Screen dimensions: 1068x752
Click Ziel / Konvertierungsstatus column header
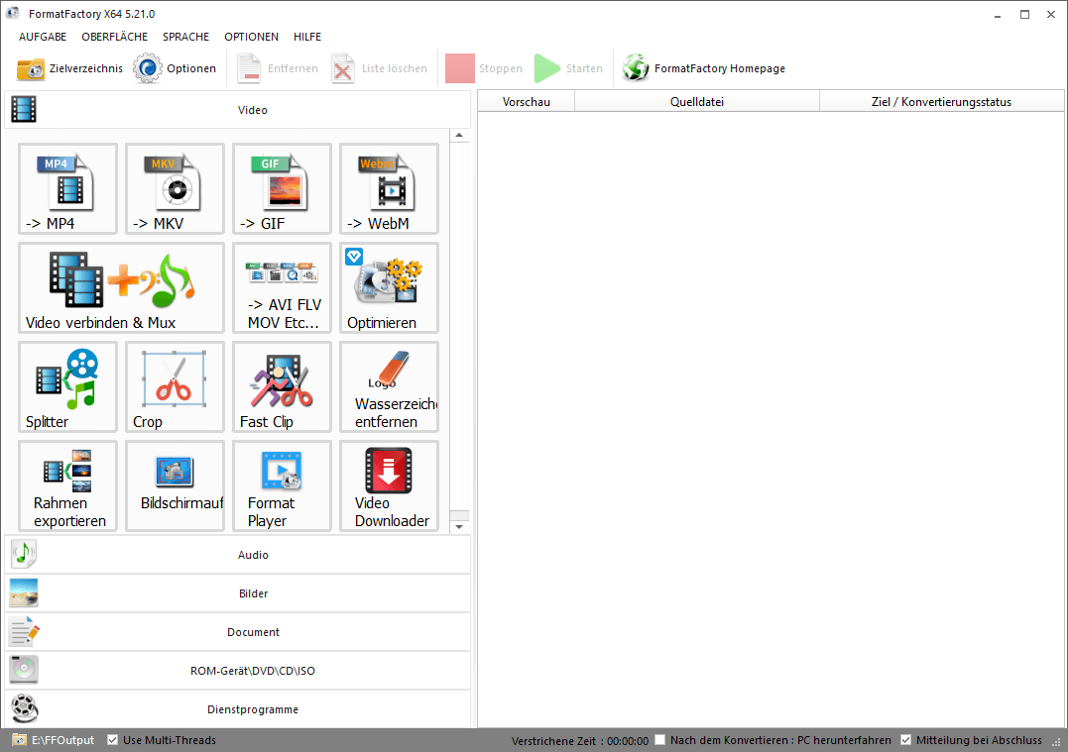point(941,101)
